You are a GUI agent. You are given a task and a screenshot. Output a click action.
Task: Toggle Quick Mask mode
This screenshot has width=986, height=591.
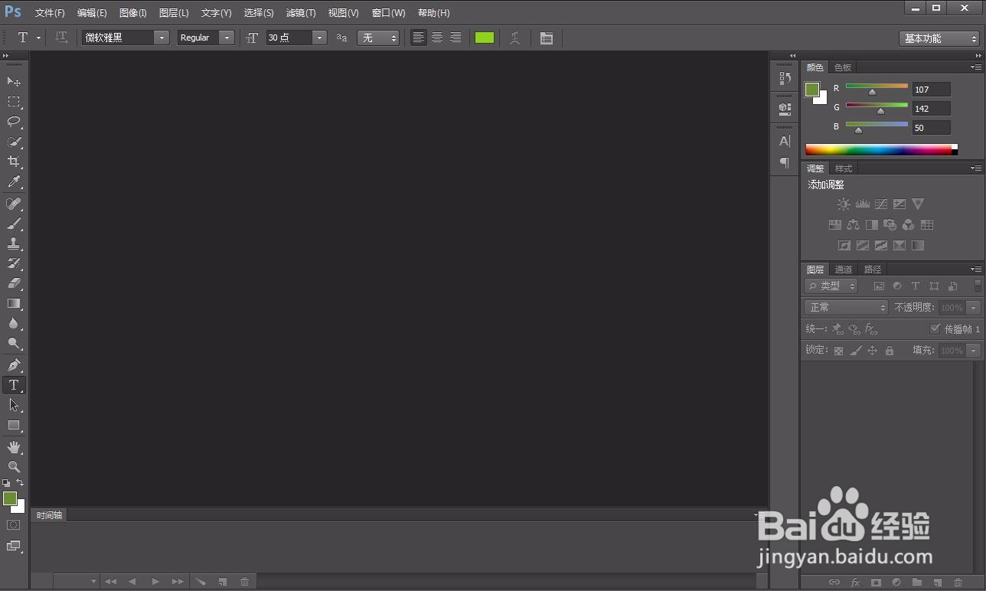point(14,525)
